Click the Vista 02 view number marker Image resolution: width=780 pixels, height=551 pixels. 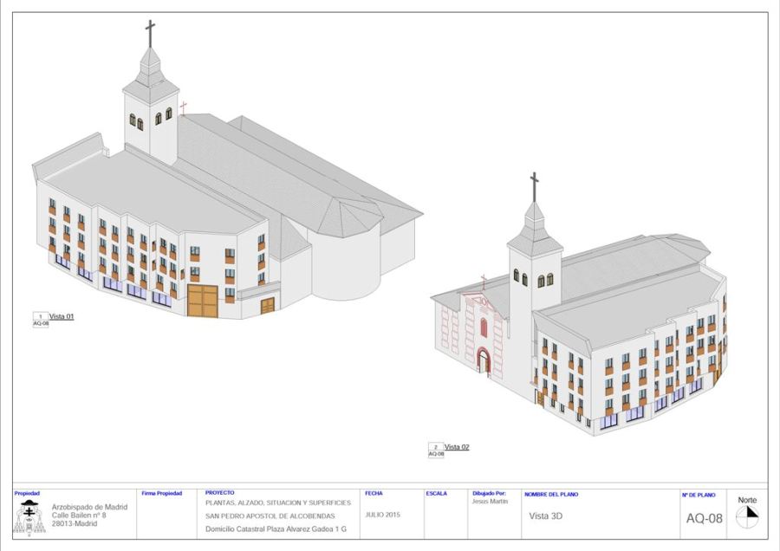[x=435, y=447]
